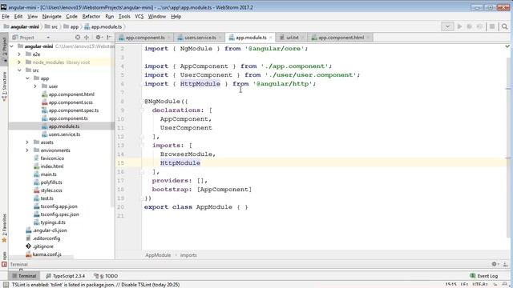
Task: Click the AppModule breadcrumb below editor
Action: tap(158, 255)
